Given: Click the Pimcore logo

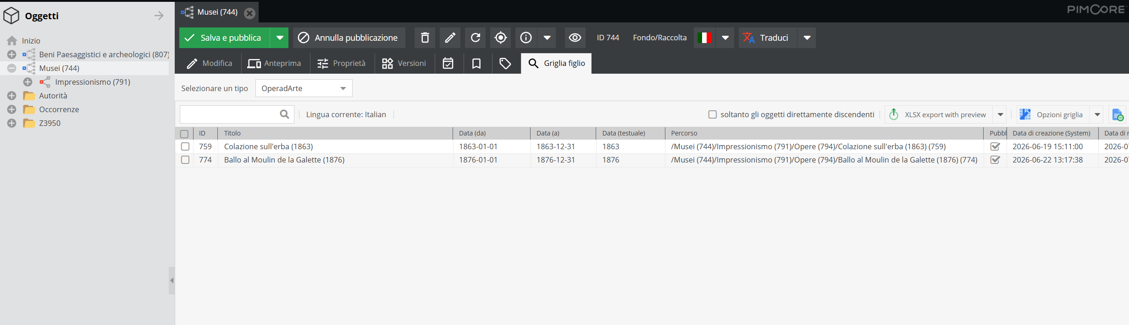Looking at the screenshot, I should (x=1096, y=10).
